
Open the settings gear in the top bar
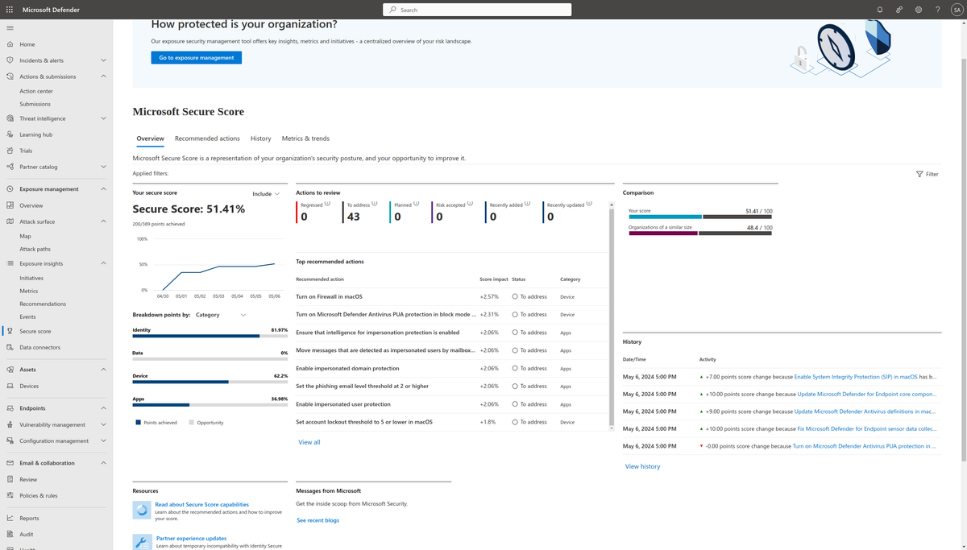[918, 9]
